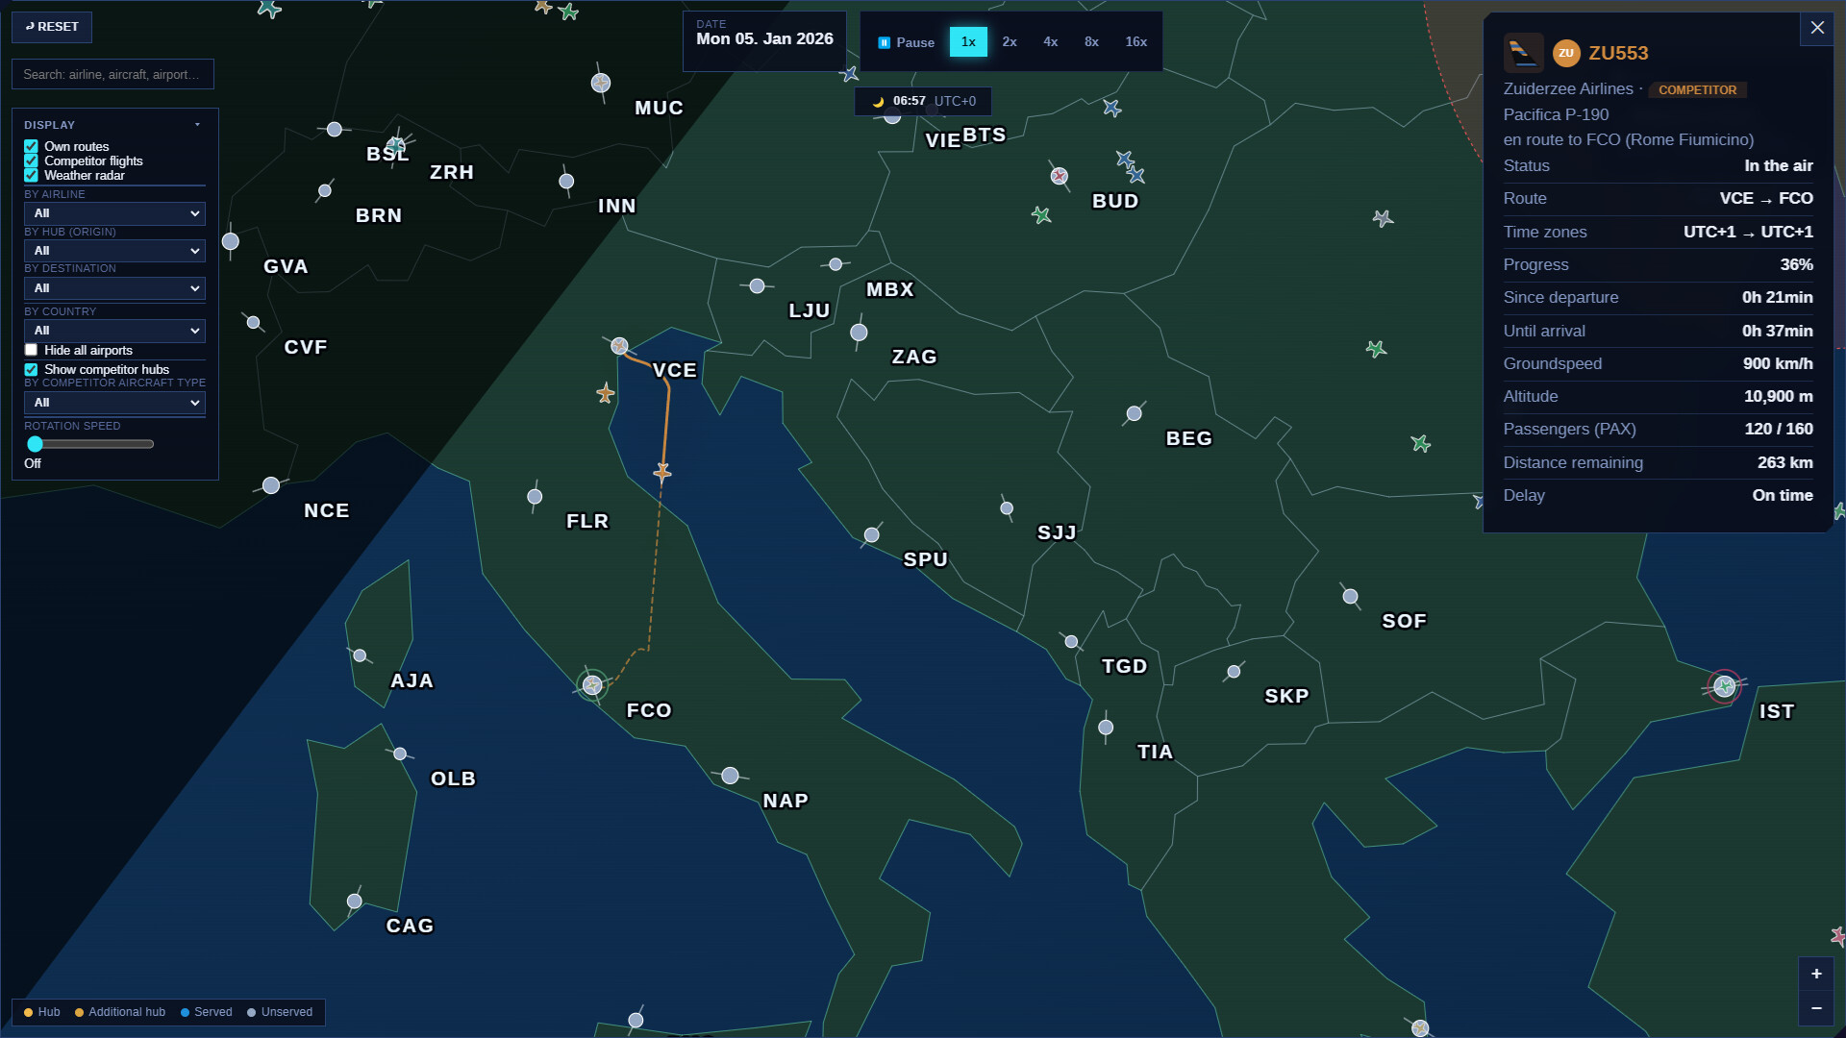Switch speed to 4x

coord(1051,42)
